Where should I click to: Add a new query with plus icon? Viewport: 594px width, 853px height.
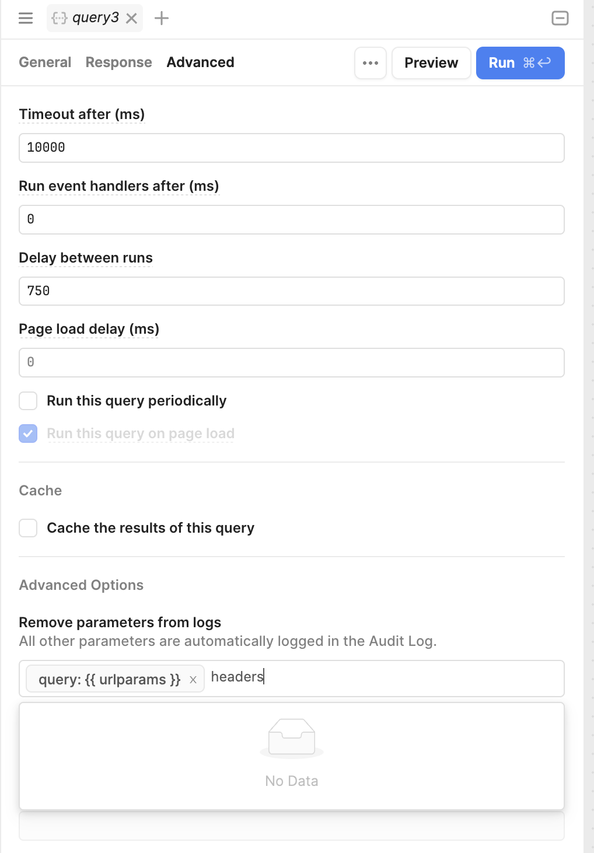click(162, 18)
